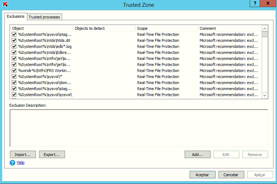Click the scroll down arrow of exclusions list
277x184 pixels.
(265, 95)
